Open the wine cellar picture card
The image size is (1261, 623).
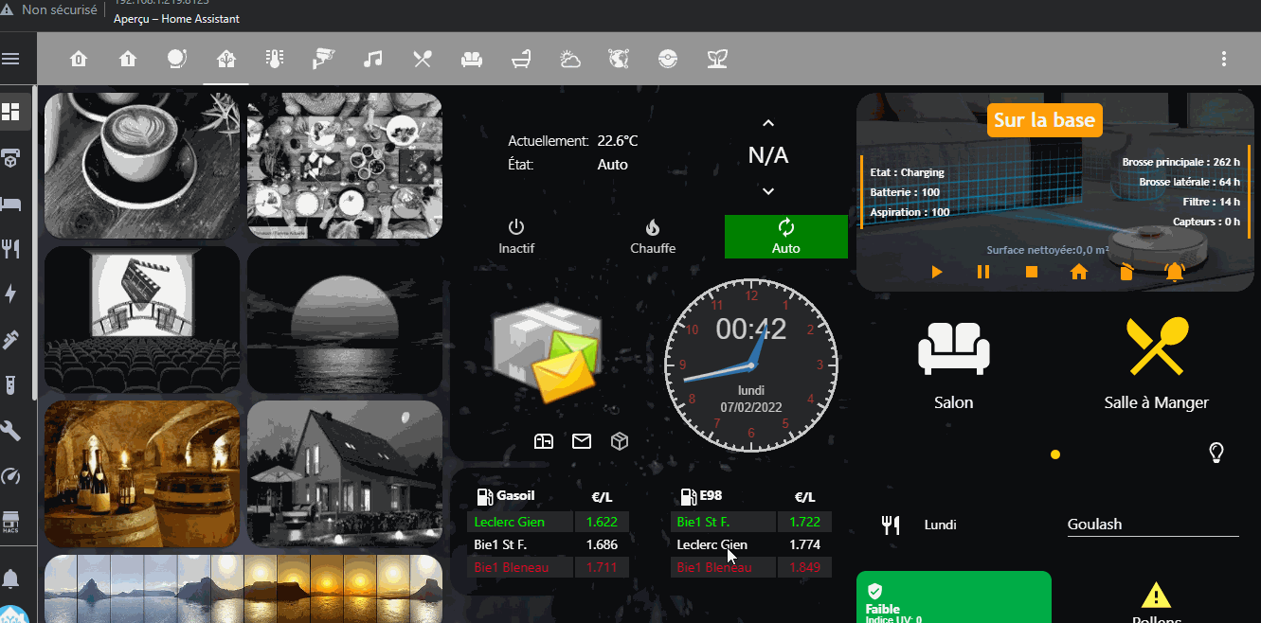pos(142,473)
